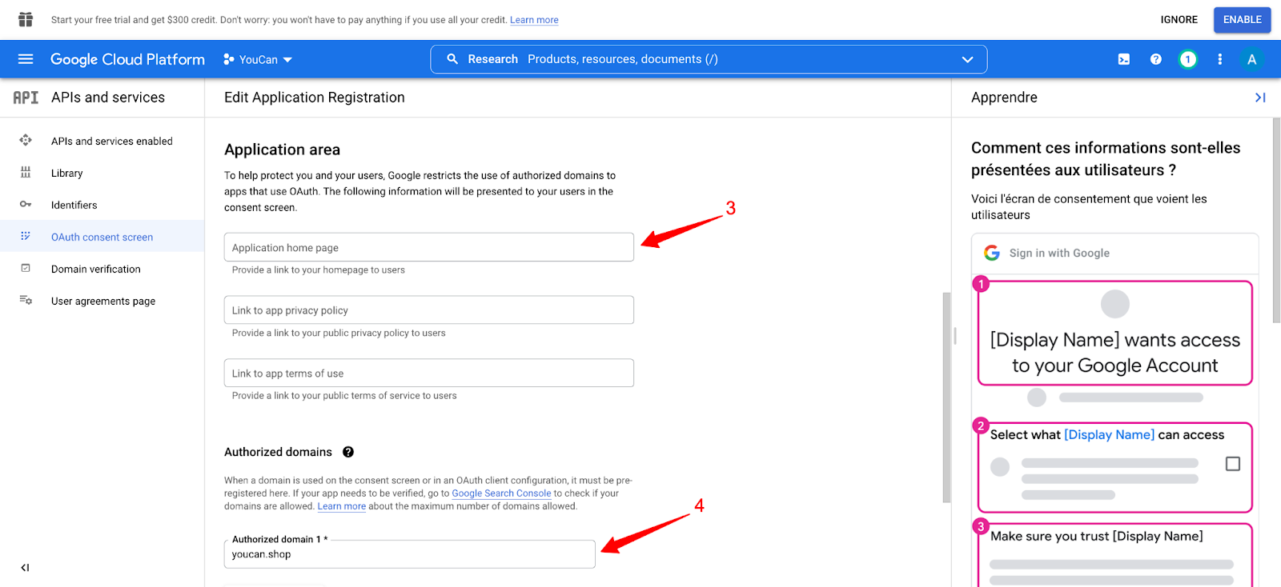Open the YouCan project selector dropdown
The image size is (1281, 587).
(258, 59)
